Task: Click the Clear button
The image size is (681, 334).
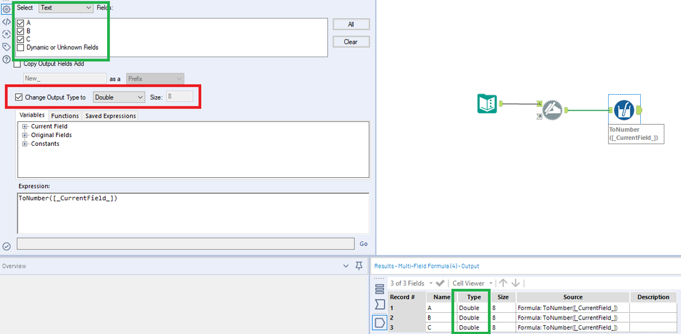Action: point(351,42)
